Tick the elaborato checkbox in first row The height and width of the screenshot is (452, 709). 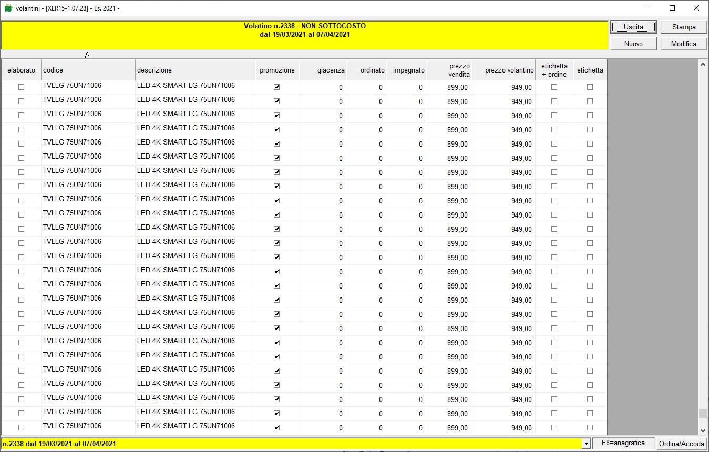pyautogui.click(x=21, y=87)
